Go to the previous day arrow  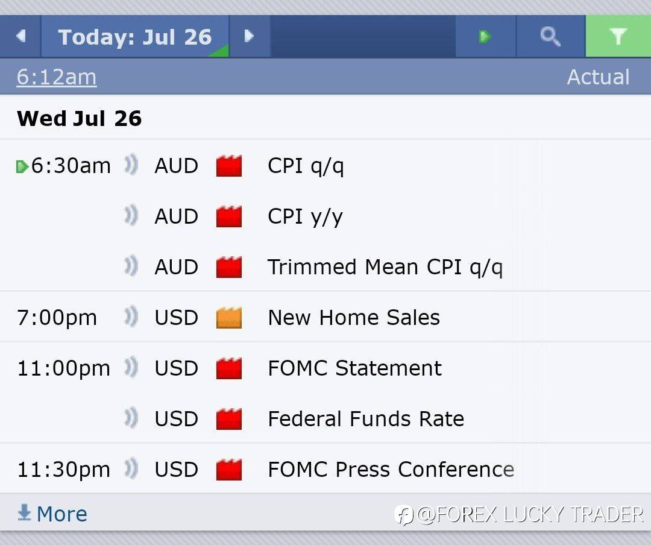[x=20, y=36]
